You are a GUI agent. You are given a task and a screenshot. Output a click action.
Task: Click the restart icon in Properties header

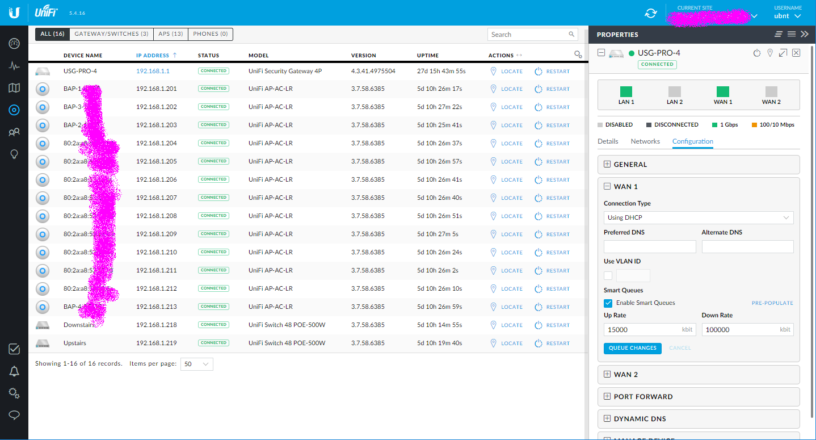[x=756, y=53]
